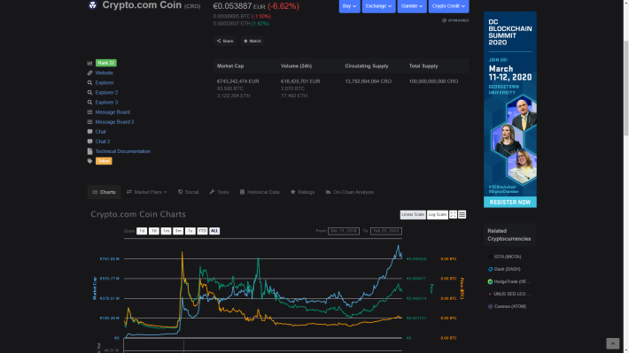629x353 pixels.
Task: Open the Explorer 3 link
Action: click(106, 102)
